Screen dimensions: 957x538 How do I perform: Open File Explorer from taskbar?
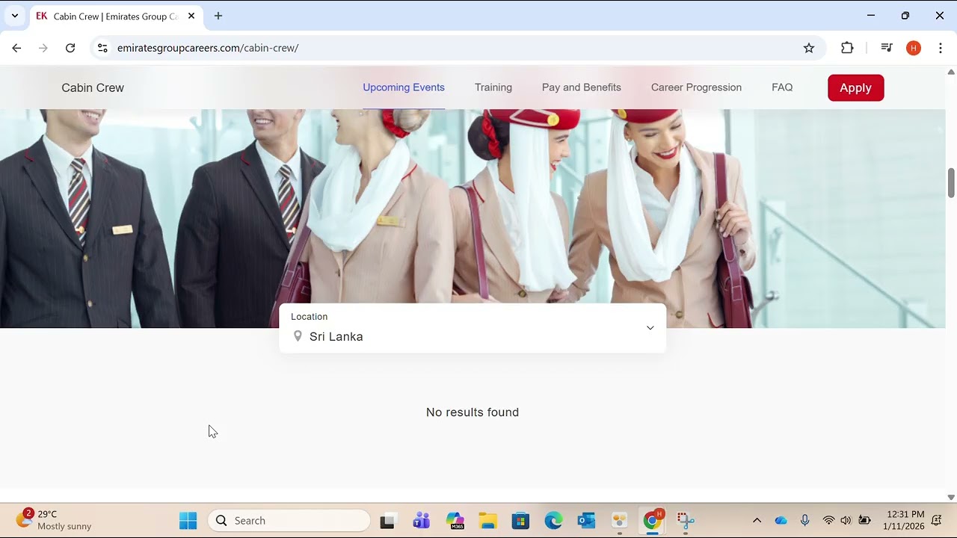pyautogui.click(x=487, y=521)
